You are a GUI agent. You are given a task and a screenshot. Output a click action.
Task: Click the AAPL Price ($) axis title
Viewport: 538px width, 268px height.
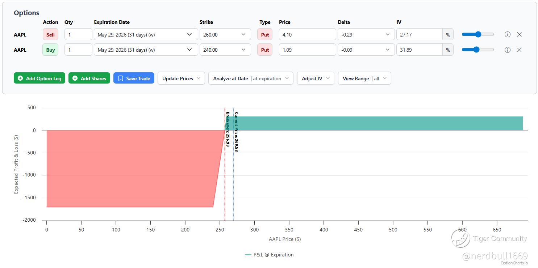pyautogui.click(x=285, y=239)
